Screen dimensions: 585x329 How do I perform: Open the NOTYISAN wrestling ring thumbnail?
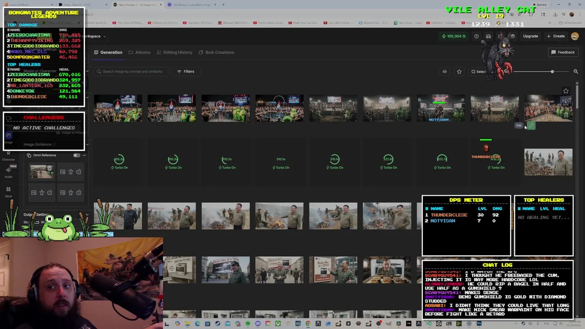441,108
